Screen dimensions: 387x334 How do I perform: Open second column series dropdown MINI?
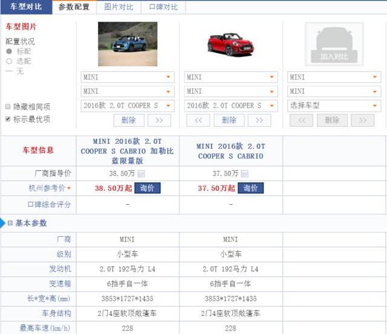click(x=231, y=91)
